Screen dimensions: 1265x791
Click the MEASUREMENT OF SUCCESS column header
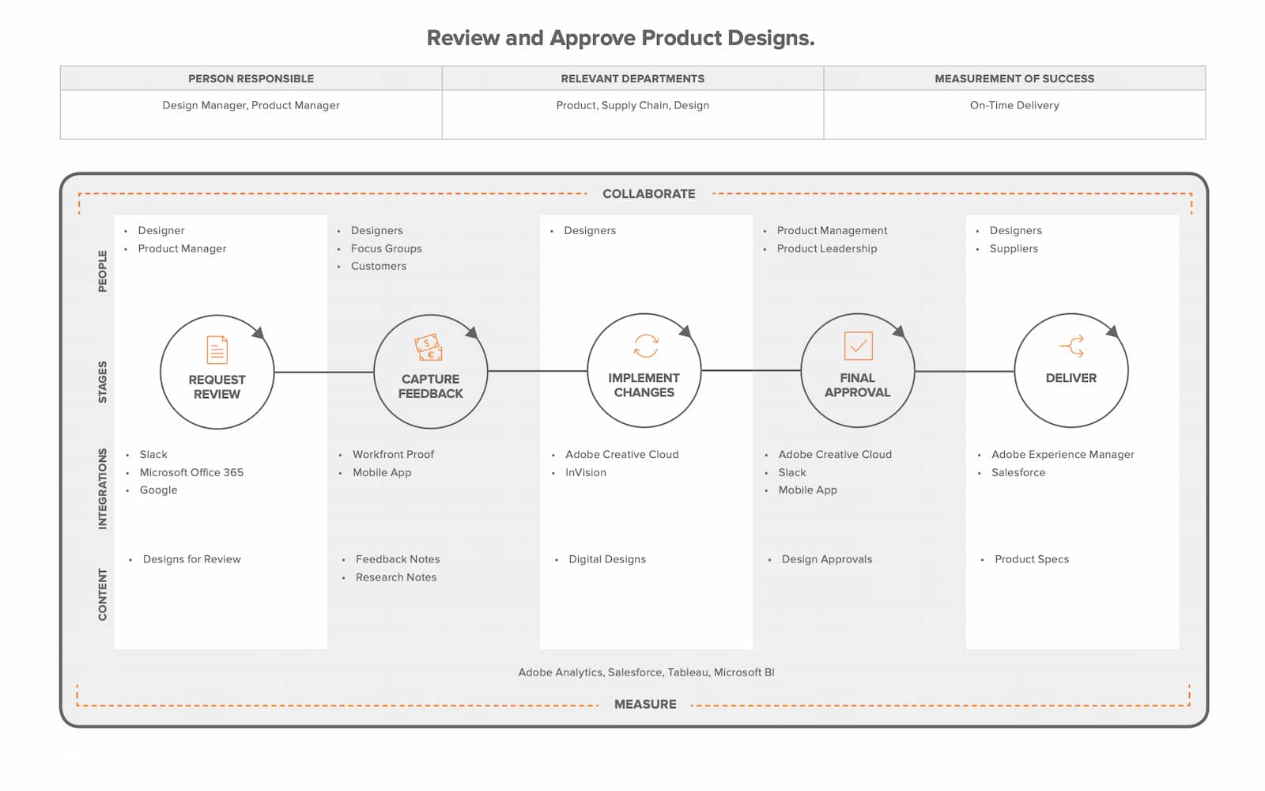(x=1014, y=78)
